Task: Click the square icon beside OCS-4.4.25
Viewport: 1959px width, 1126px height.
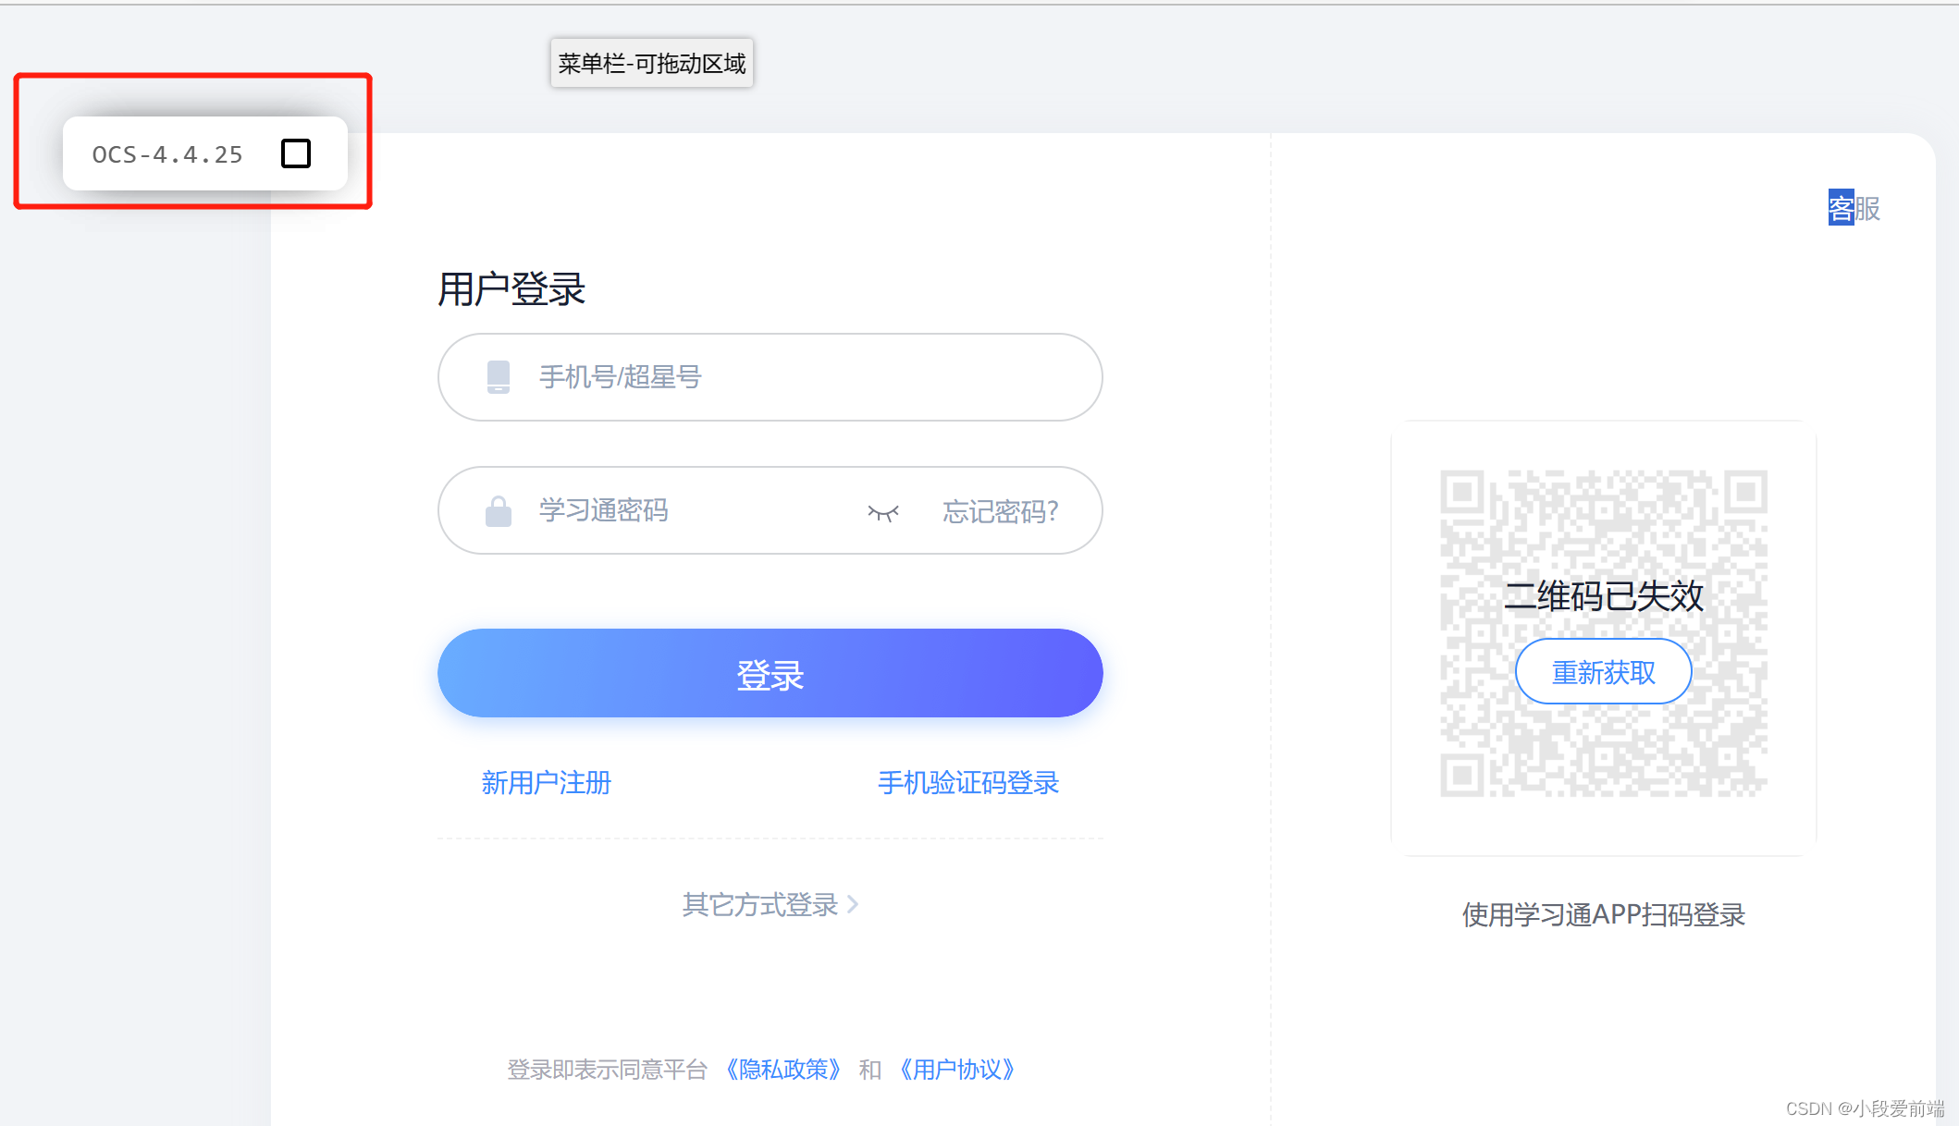Action: (296, 153)
